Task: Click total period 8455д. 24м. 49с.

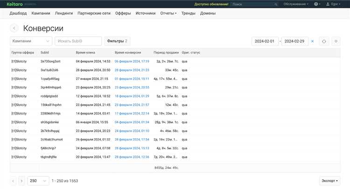Action: (x=166, y=168)
